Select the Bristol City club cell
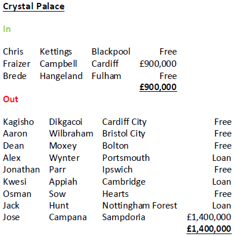Screen dimensions: 234x237 (x=124, y=134)
